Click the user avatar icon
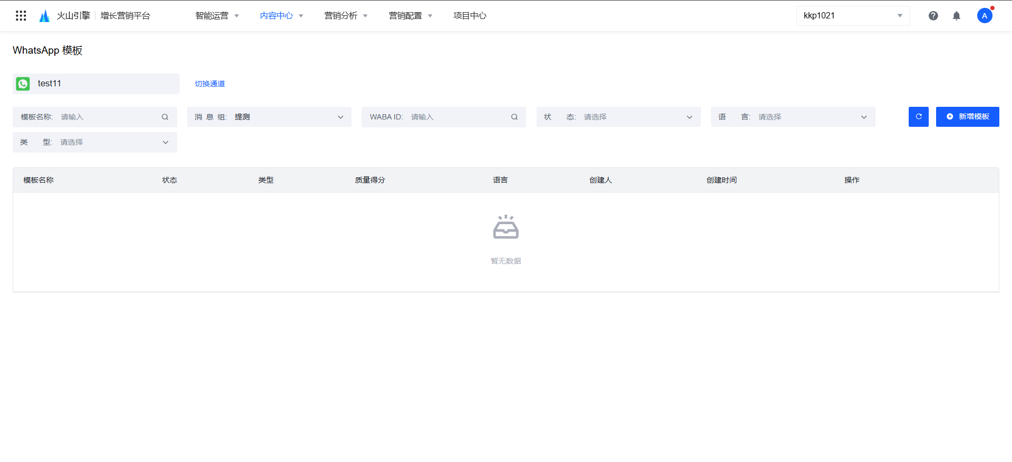Viewport: 1012px width, 462px height. (x=984, y=16)
